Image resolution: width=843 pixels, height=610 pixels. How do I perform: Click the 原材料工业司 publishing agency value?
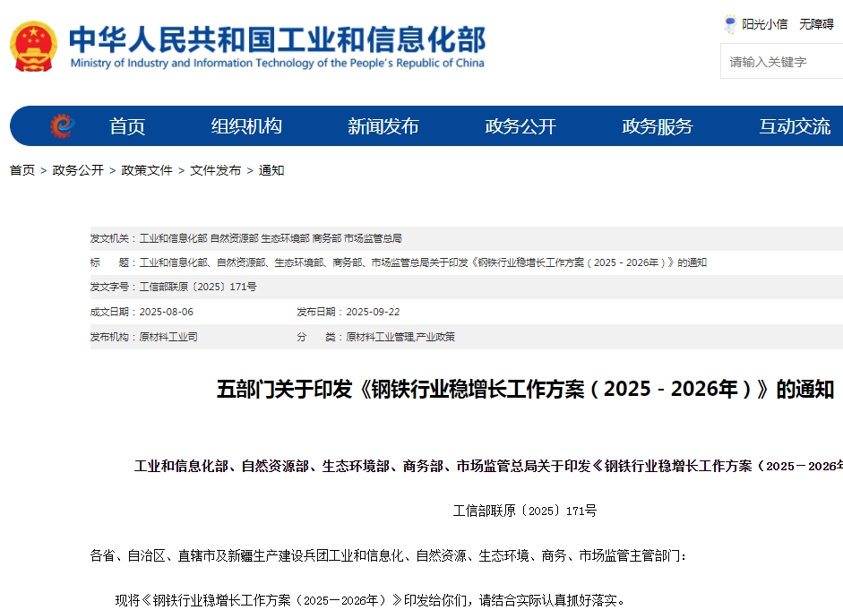168,337
